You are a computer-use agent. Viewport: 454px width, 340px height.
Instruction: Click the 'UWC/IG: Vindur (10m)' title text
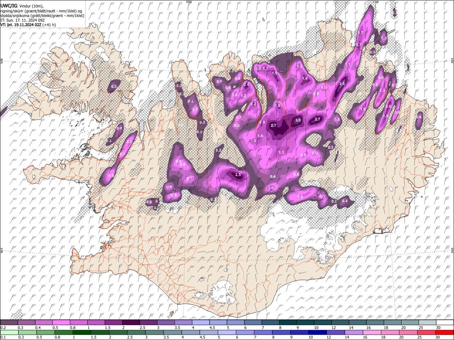tap(22, 6)
